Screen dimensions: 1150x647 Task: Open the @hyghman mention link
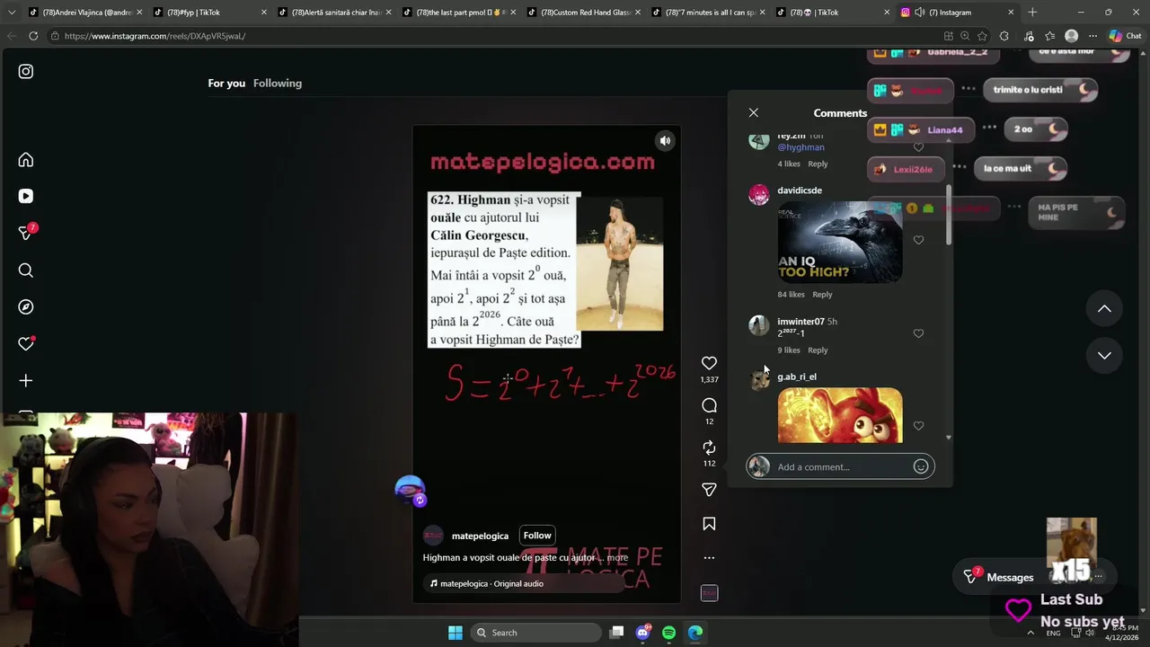click(801, 147)
